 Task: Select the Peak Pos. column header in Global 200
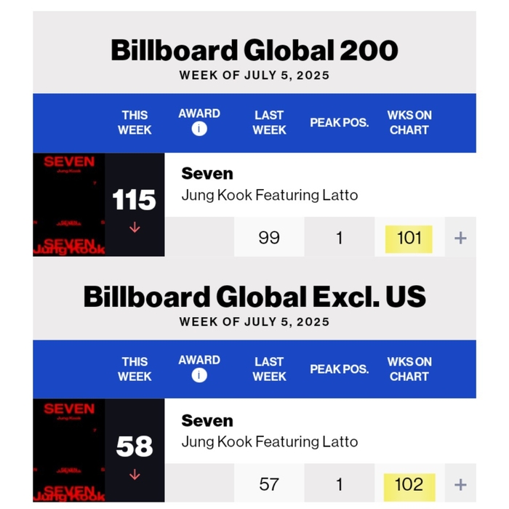click(x=339, y=122)
